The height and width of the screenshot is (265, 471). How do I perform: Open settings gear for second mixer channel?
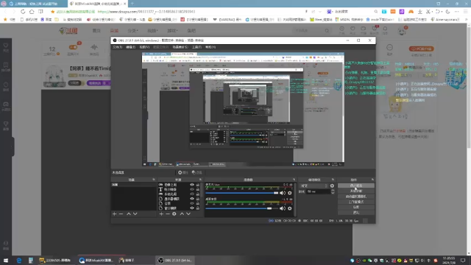[x=290, y=208]
